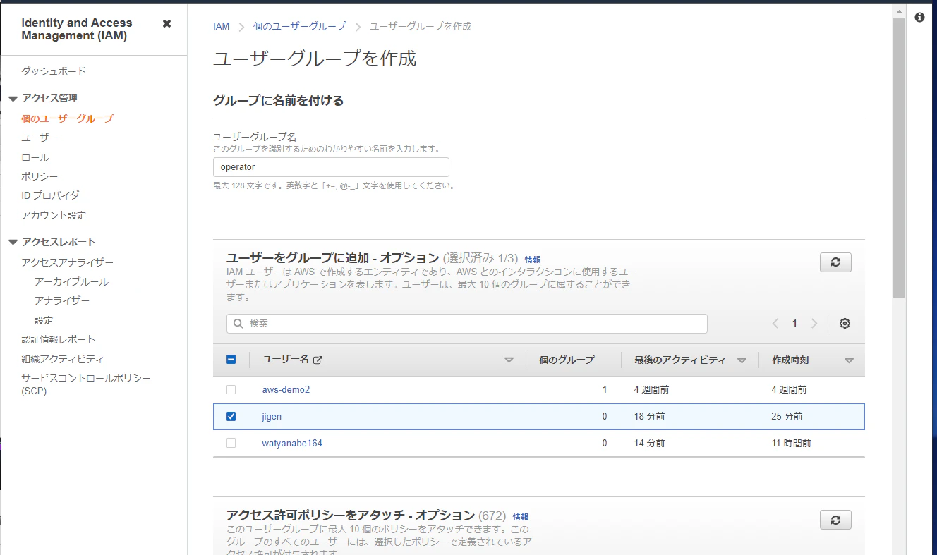
Task: Click the external link icon beside ユーザー名
Action: [x=318, y=360]
